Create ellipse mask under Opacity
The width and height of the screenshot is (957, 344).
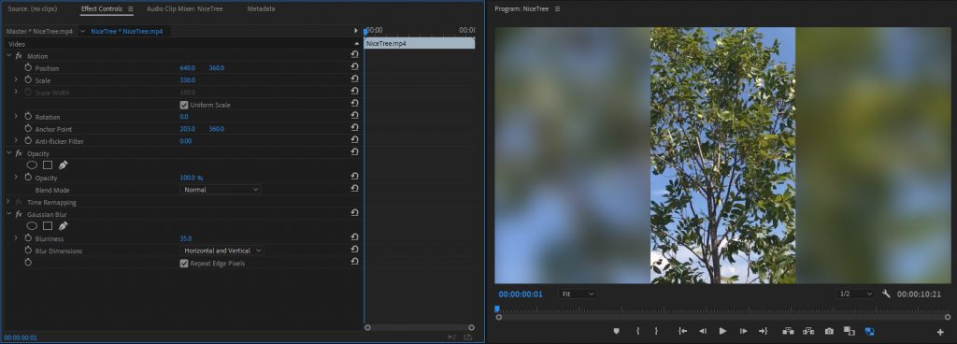point(32,165)
